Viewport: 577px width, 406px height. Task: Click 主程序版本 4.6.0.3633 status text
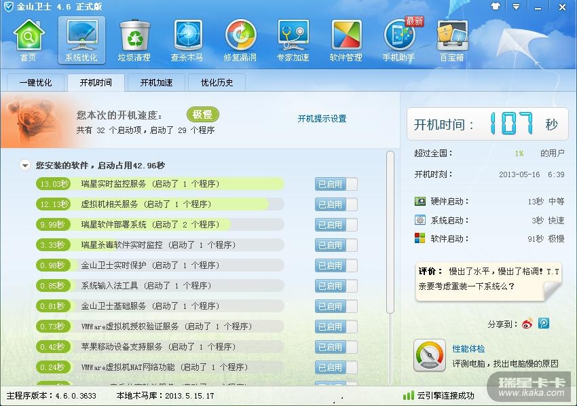52,396
